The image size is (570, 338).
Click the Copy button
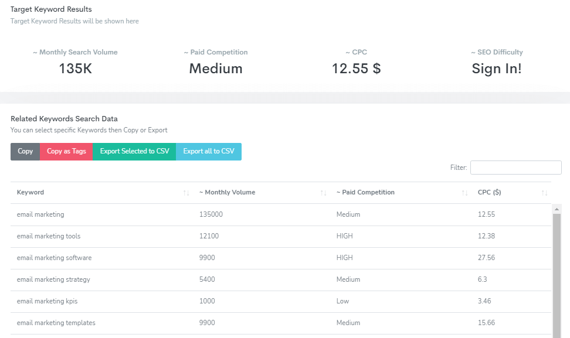pyautogui.click(x=25, y=151)
